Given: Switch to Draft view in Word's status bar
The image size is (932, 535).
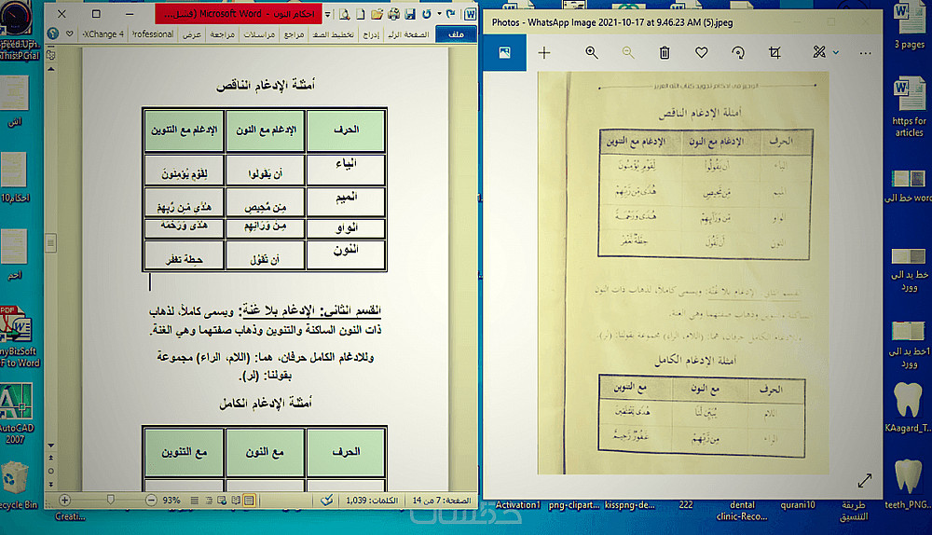Looking at the screenshot, I should (195, 500).
